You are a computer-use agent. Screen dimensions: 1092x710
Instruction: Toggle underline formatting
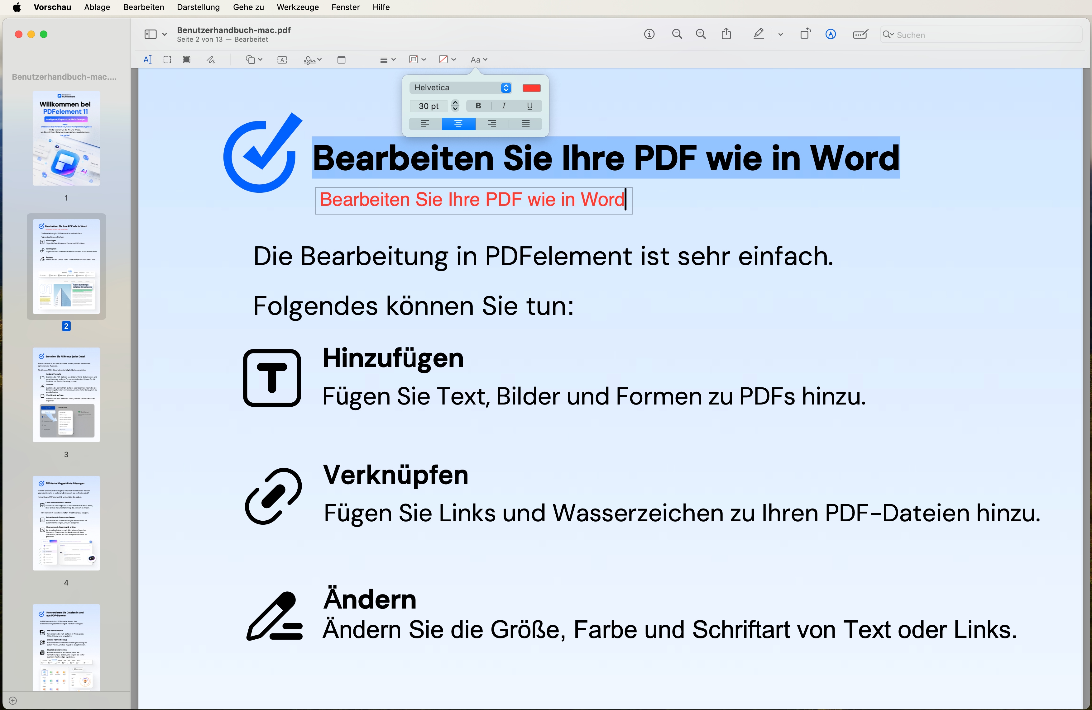point(529,106)
